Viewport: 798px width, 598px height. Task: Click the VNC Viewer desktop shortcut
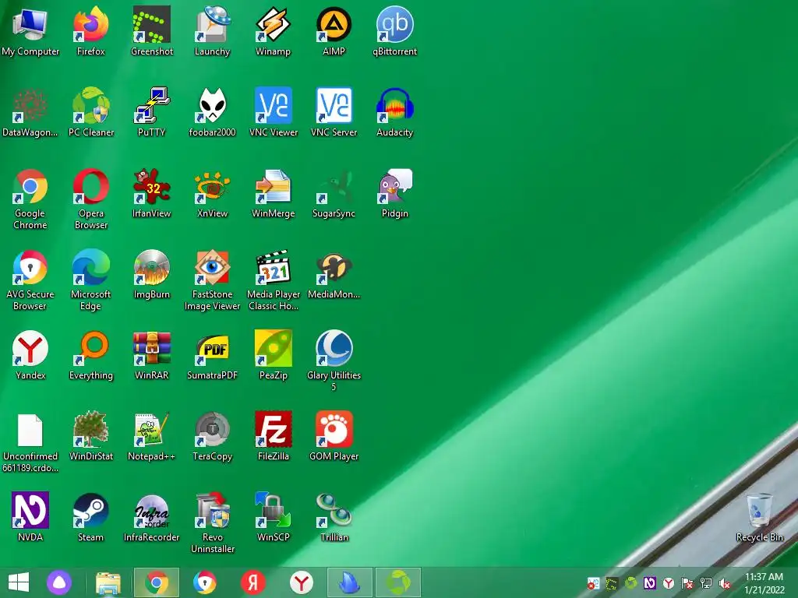(x=274, y=112)
